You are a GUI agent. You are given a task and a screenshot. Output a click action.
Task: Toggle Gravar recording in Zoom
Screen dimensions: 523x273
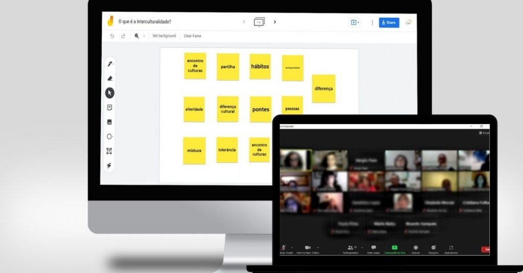point(416,247)
